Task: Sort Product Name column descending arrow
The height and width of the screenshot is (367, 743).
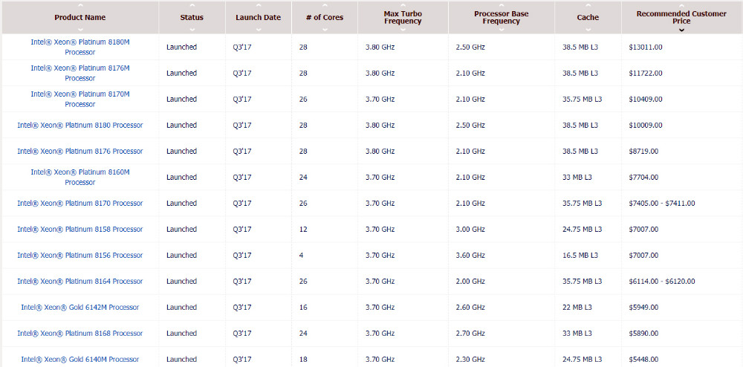Action: click(80, 30)
